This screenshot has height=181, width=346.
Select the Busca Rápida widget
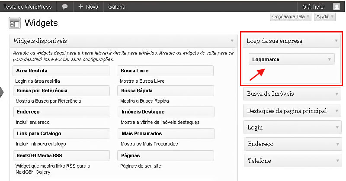(x=165, y=90)
